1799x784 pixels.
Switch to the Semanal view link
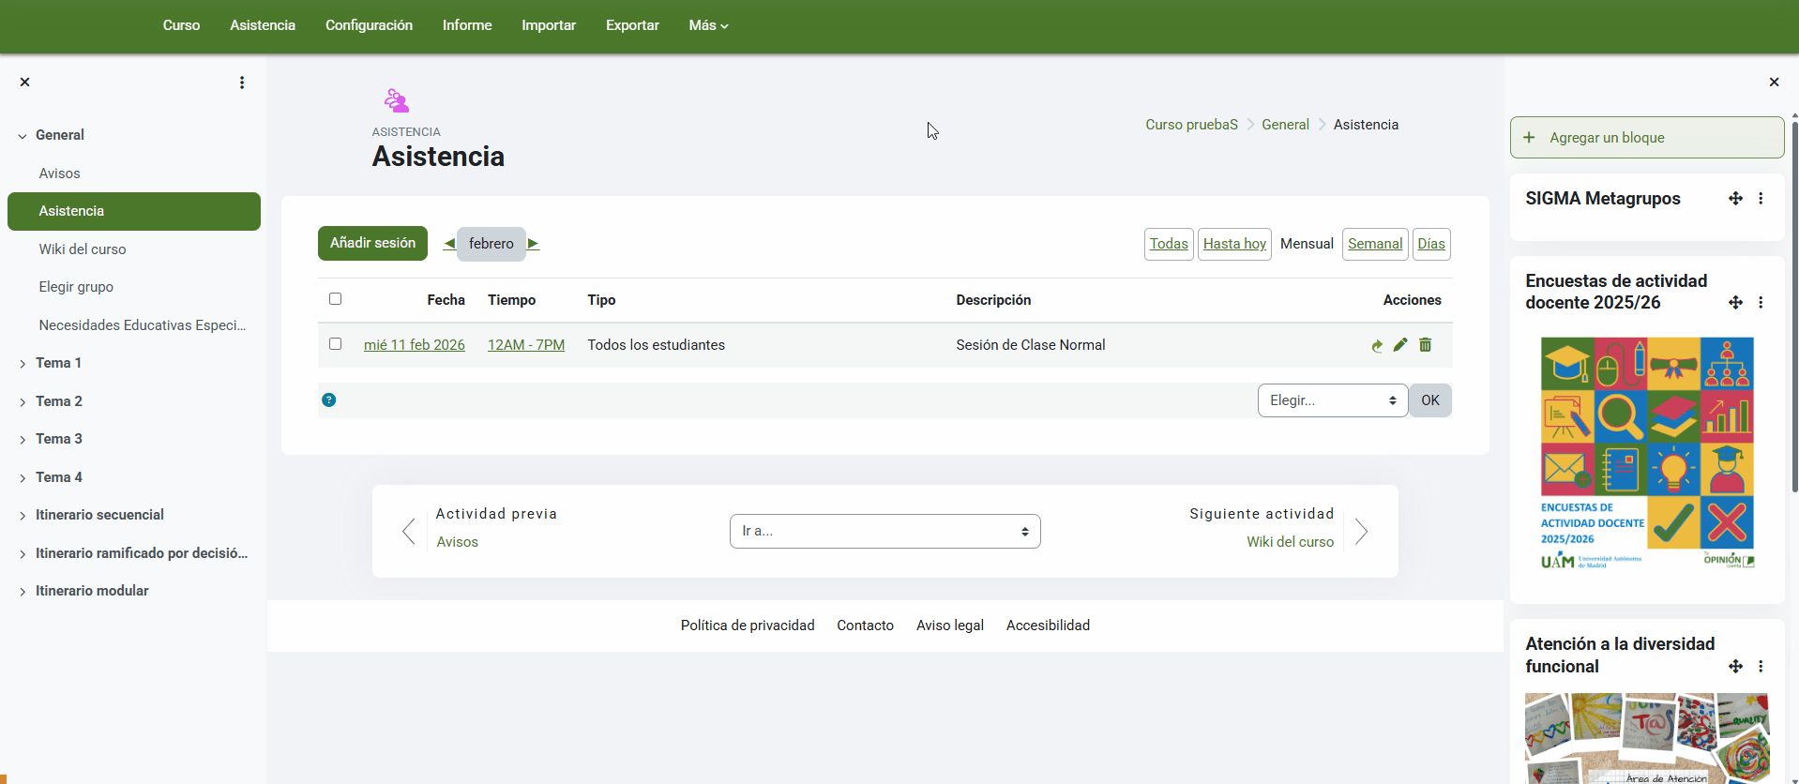[x=1374, y=244]
